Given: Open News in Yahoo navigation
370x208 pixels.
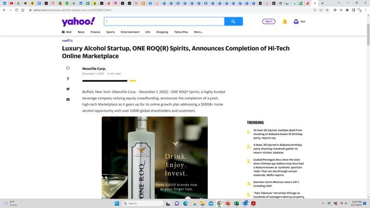Looking at the screenshot, I should click(81, 32).
